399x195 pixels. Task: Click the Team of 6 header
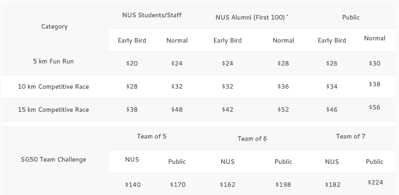tap(252, 139)
